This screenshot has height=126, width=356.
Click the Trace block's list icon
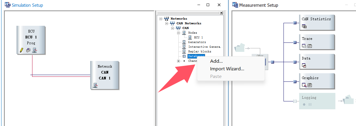(x=310, y=46)
